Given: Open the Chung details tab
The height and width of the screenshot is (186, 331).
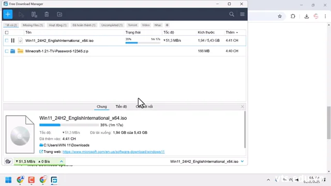Looking at the screenshot, I should [x=102, y=106].
